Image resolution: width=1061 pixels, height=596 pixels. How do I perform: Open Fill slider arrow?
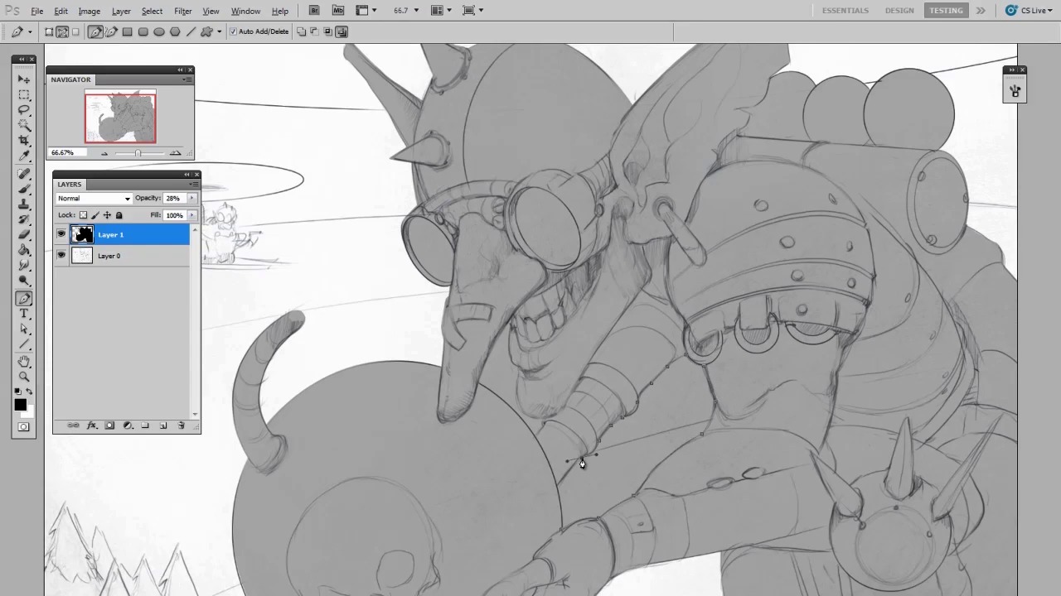192,215
